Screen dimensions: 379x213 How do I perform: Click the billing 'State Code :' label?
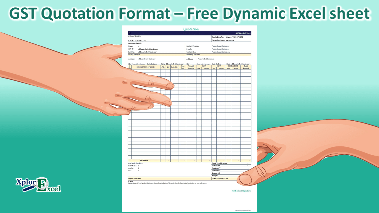[x=152, y=64]
